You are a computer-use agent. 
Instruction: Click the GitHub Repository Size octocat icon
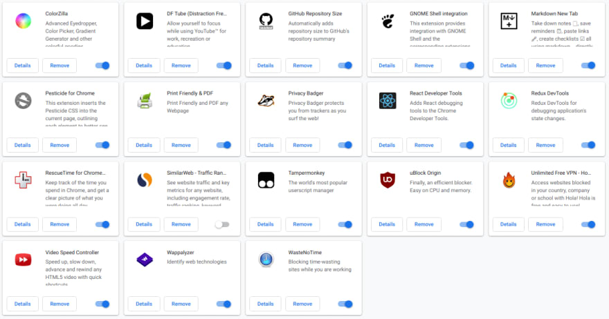tap(266, 21)
